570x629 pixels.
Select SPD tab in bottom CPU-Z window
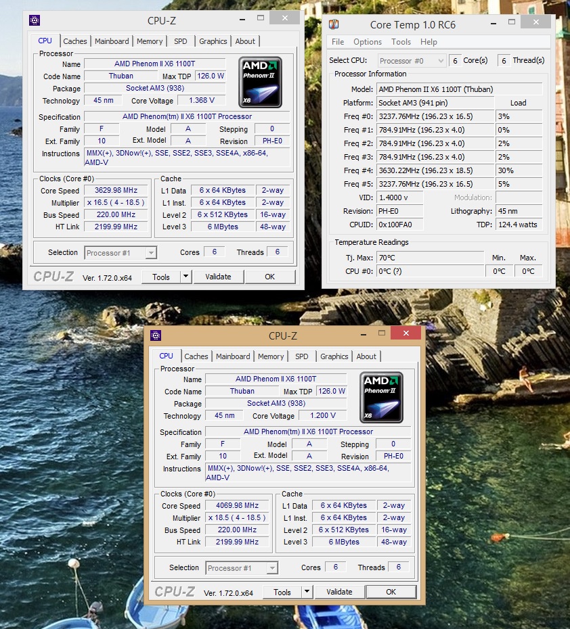tap(301, 356)
